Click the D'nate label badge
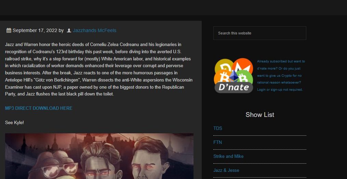Image resolution: width=347 pixels, height=179 pixels. click(x=234, y=87)
